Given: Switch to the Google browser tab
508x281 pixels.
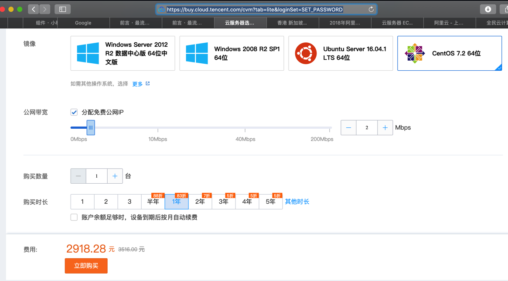Looking at the screenshot, I should click(83, 23).
